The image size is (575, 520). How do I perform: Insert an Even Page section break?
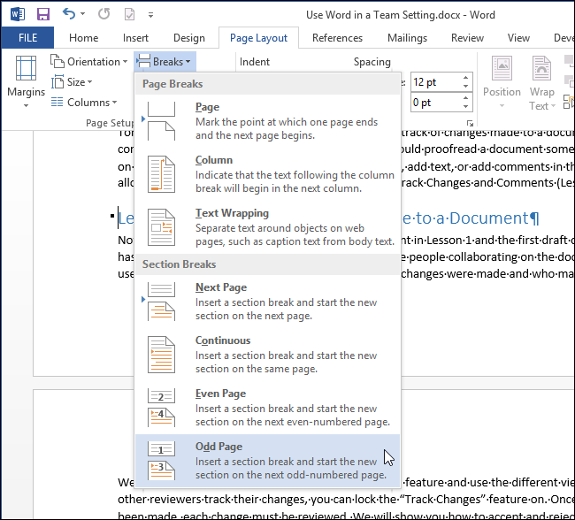point(266,408)
